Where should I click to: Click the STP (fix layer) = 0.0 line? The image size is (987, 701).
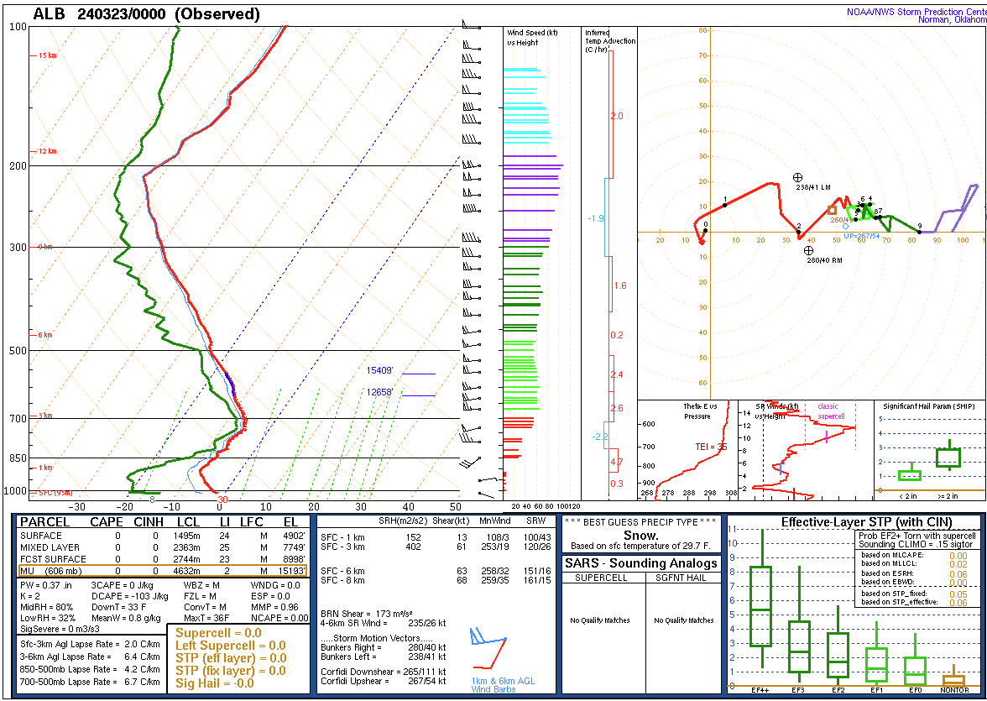point(230,671)
